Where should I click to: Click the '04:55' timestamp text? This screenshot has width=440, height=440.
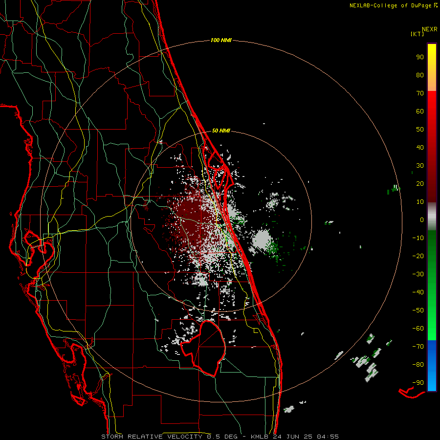tap(328, 437)
